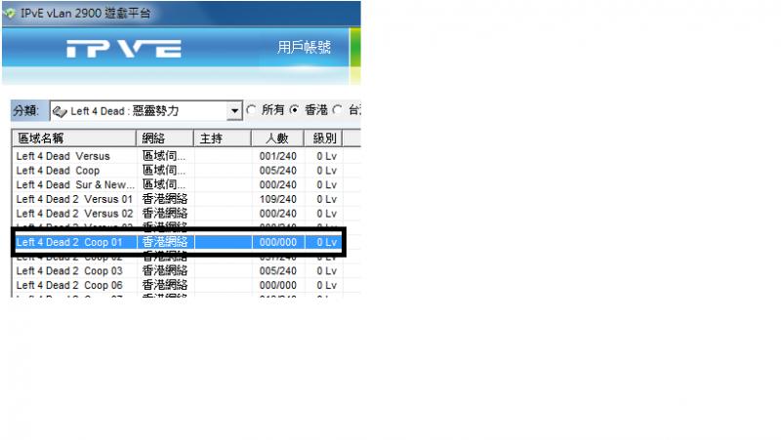781x440 pixels.
Task: Select Left 4 Dead 2 Coop 03 room
Action: point(177,271)
